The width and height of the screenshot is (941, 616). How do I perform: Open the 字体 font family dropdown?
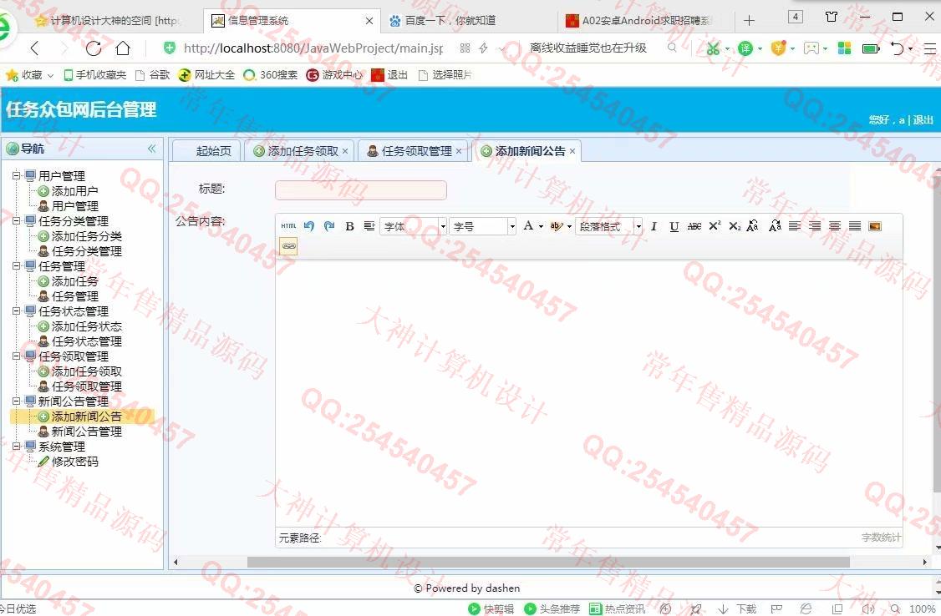tap(413, 226)
